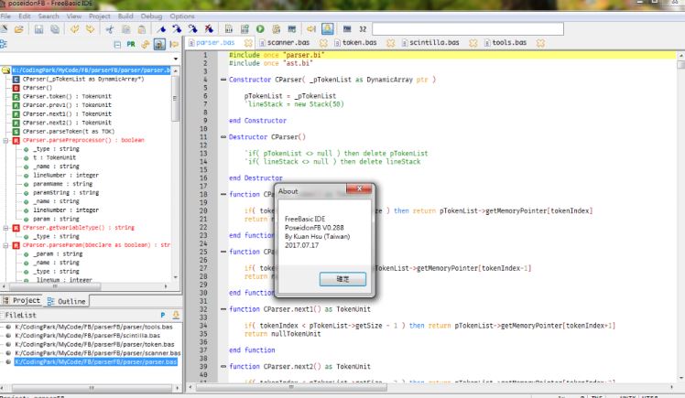Close the scanner.bas tab
The height and width of the screenshot is (398, 685).
point(323,43)
